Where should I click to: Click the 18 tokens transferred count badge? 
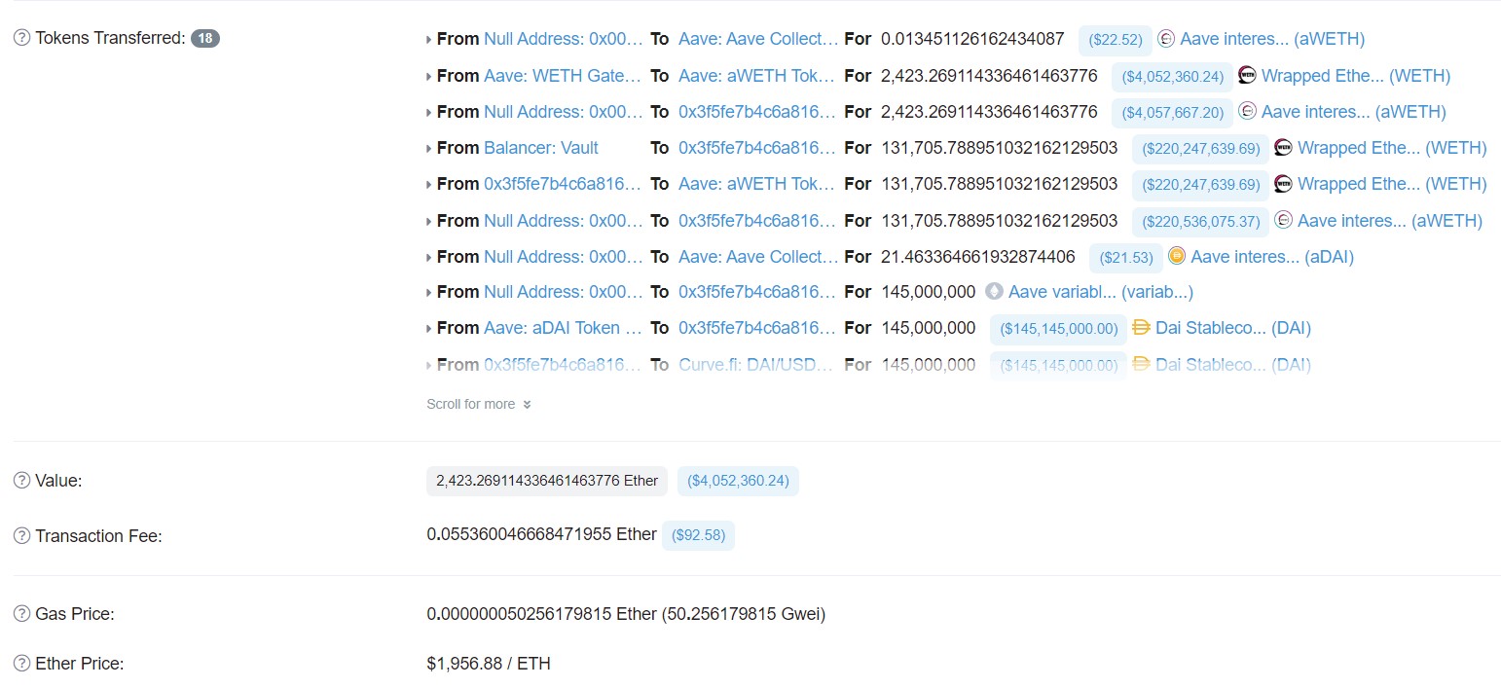coord(205,39)
